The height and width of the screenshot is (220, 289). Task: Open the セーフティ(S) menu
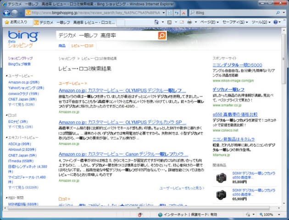click(235, 22)
